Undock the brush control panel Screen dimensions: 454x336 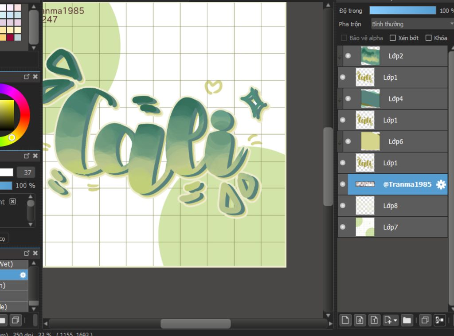(x=27, y=156)
